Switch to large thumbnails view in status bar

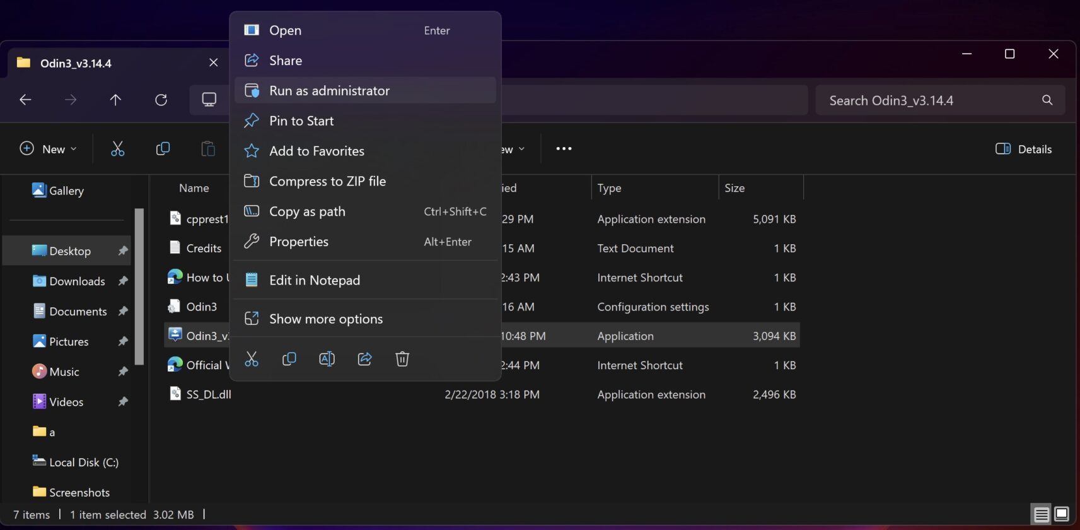(x=1062, y=514)
